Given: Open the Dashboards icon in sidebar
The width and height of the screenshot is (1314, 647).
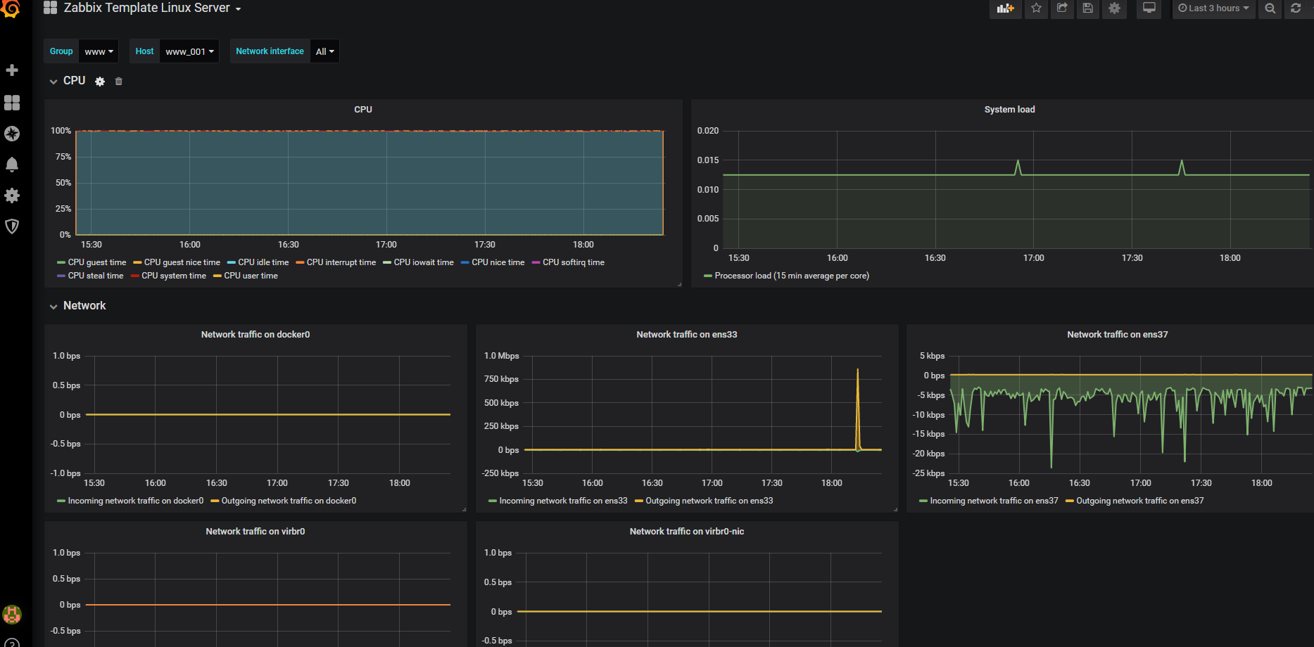Looking at the screenshot, I should tap(12, 103).
